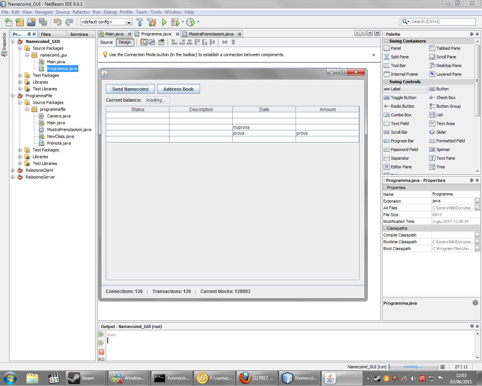
Task: Open the Inspector side panel
Action: click(x=4, y=44)
